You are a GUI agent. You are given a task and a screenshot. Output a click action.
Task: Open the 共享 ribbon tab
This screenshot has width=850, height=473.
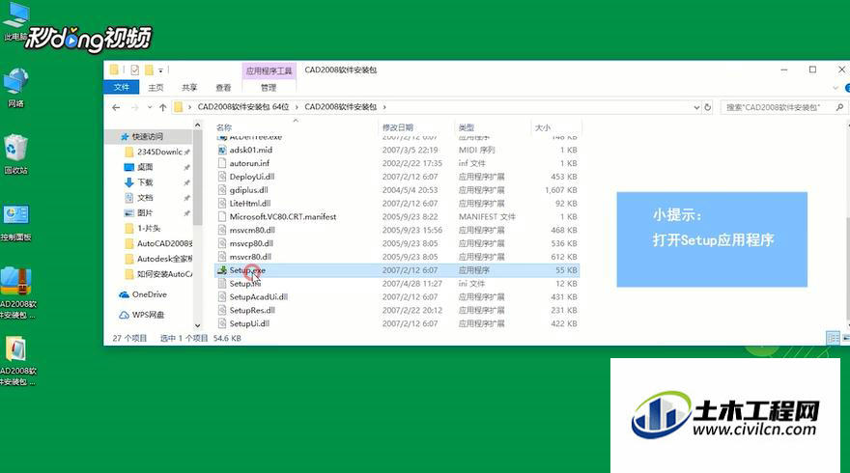click(x=189, y=87)
